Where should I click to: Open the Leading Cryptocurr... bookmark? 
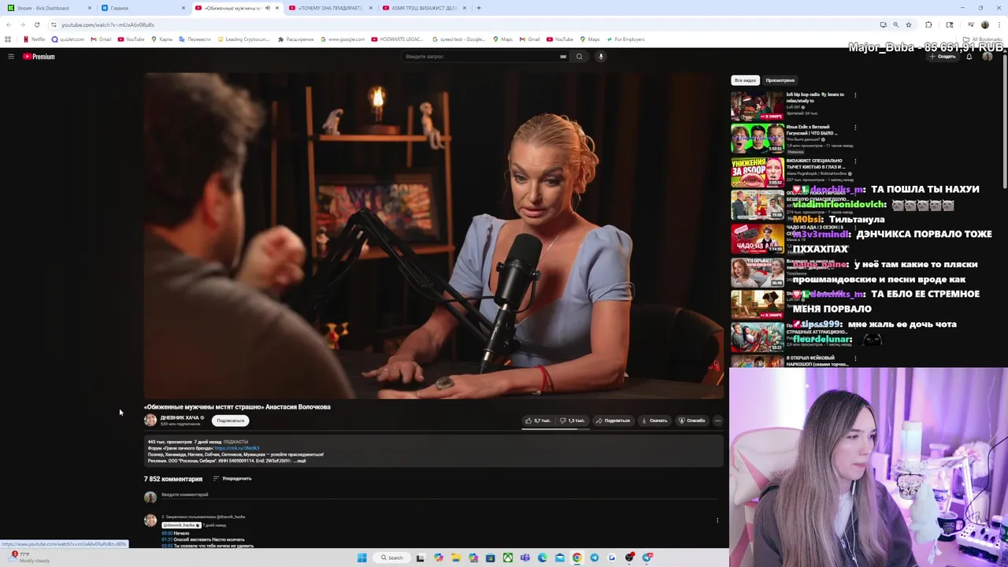[x=244, y=39]
